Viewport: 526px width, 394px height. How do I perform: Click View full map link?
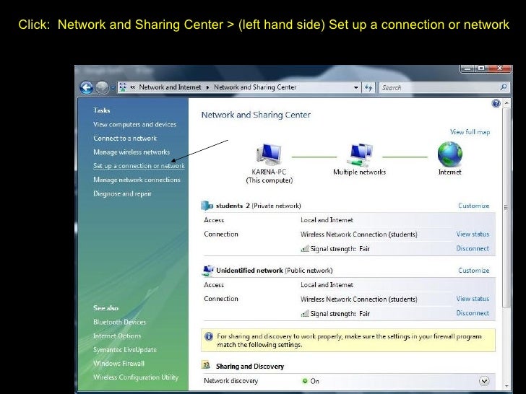(470, 132)
